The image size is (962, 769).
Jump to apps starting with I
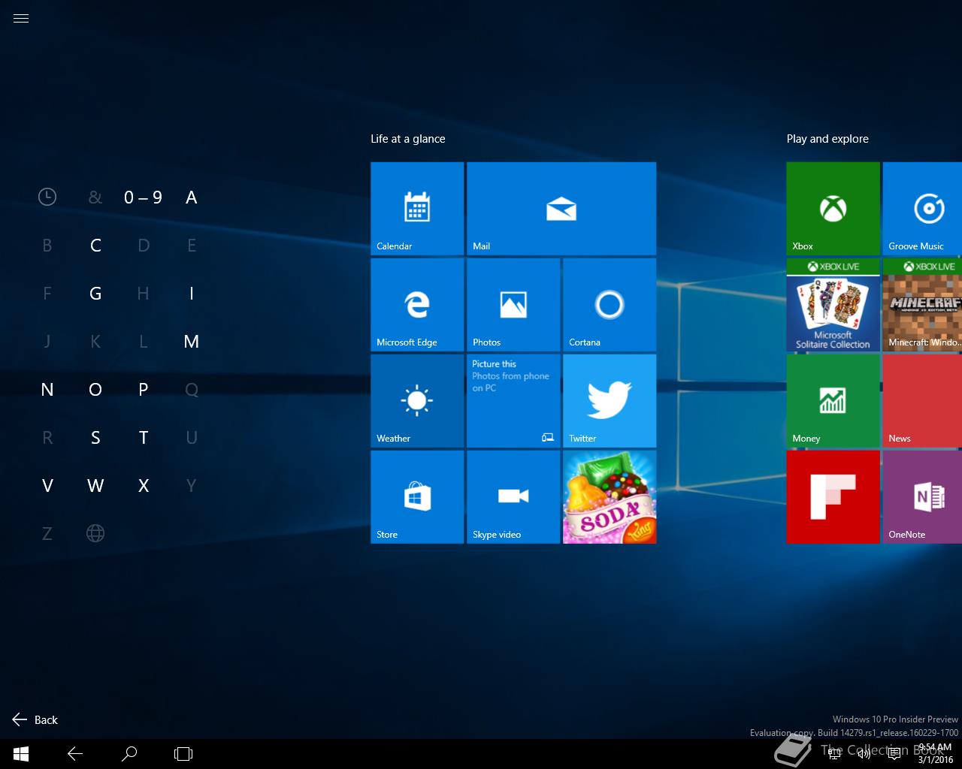coord(192,294)
